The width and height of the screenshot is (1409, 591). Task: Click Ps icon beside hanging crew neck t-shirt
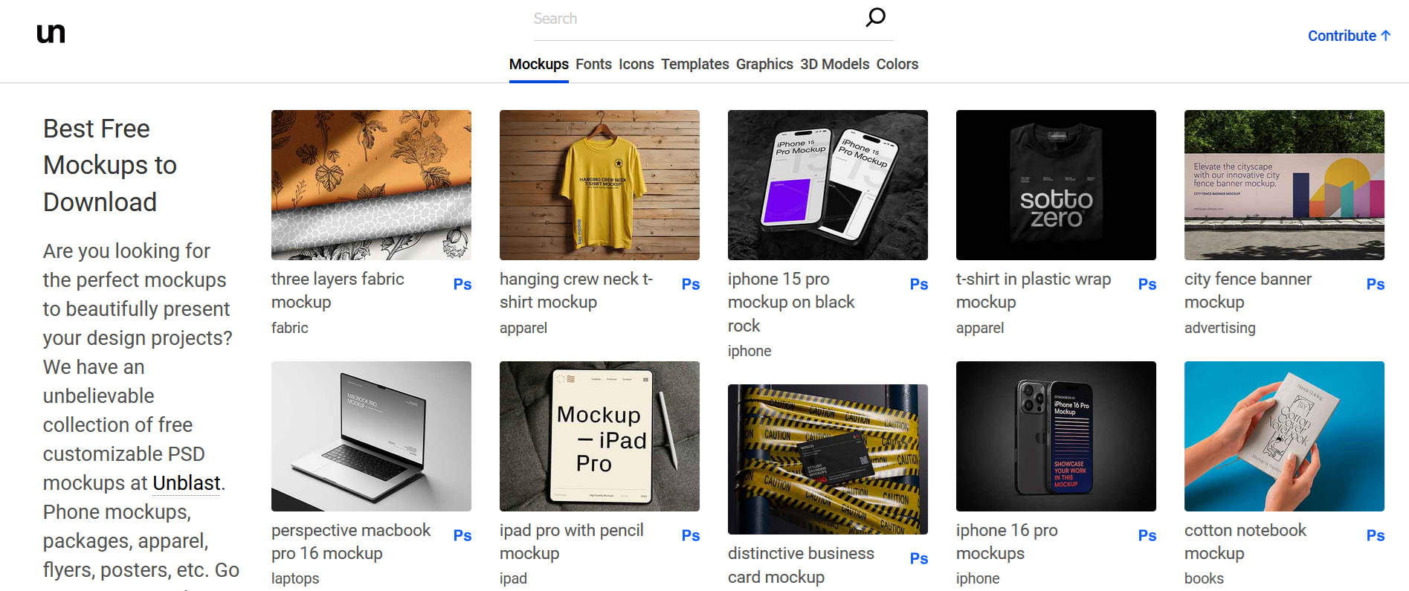pos(690,284)
